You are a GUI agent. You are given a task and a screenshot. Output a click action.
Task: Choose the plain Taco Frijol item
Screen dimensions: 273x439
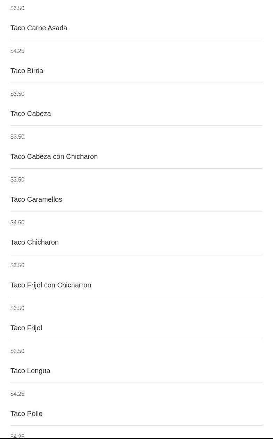pyautogui.click(x=26, y=328)
